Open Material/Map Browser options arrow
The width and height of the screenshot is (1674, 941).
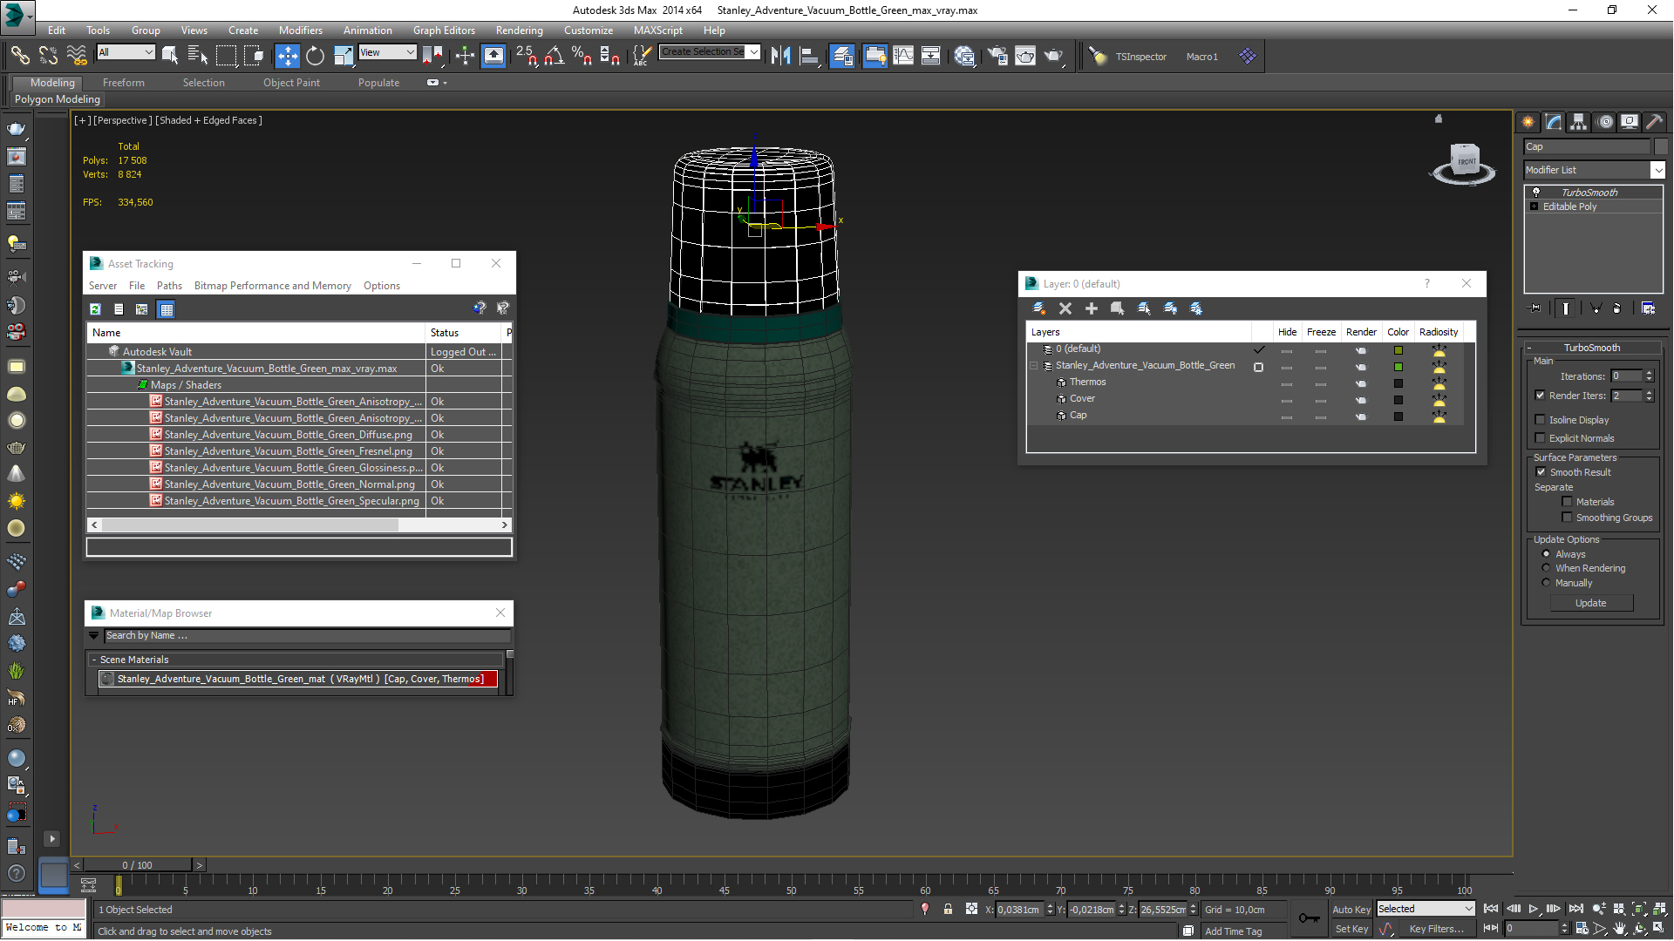(x=94, y=636)
